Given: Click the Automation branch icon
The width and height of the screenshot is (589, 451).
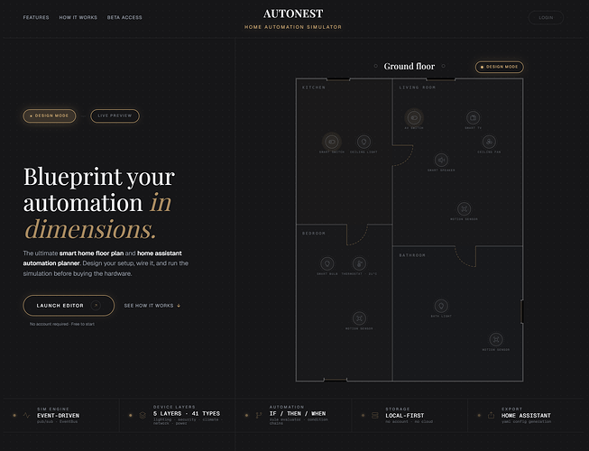Looking at the screenshot, I should (x=259, y=415).
